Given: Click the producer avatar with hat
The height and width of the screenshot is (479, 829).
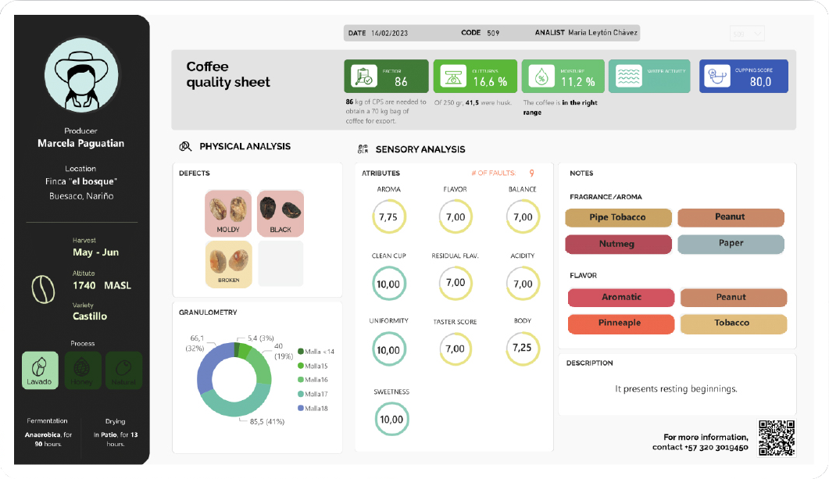Looking at the screenshot, I should tap(81, 74).
